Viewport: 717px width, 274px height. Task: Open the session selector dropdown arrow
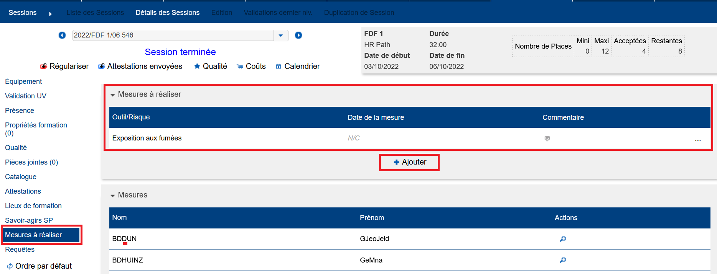281,35
